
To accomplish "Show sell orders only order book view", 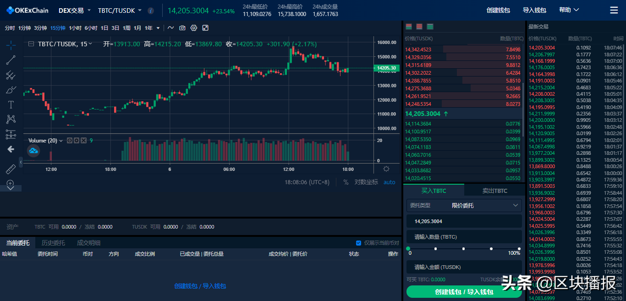I will coord(419,27).
